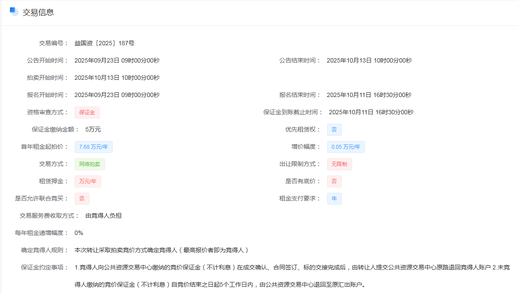518x294 pixels.
Task: Click the 确定竞得人规则 description text
Action: 161,250
